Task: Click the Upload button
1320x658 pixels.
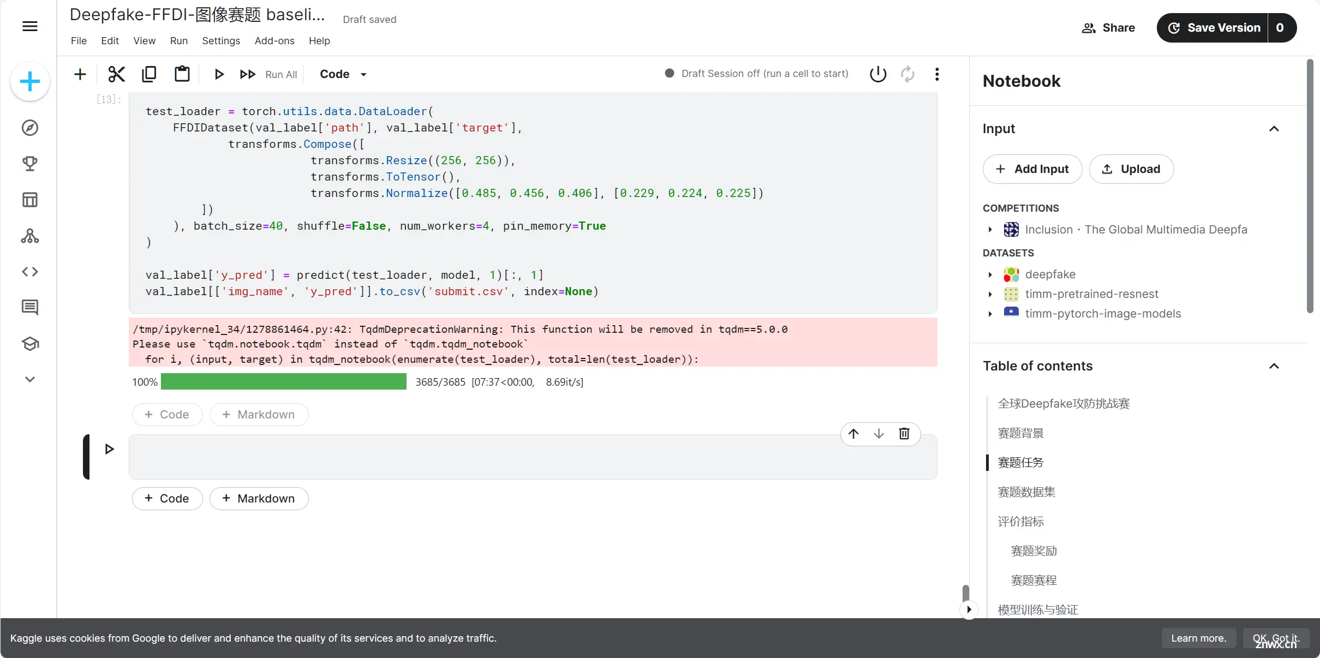Action: click(x=1131, y=169)
